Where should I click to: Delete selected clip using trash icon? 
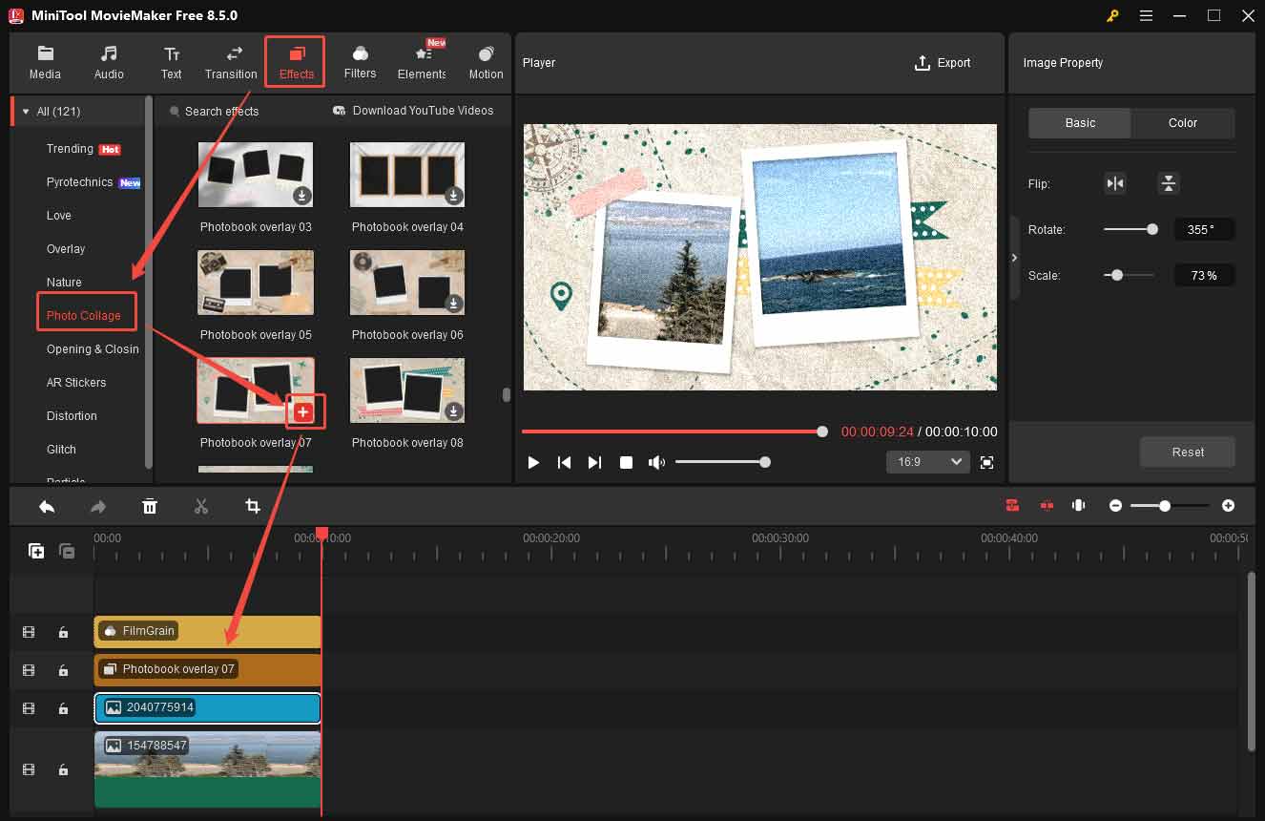pos(150,506)
